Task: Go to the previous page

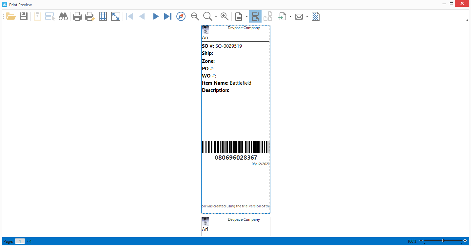Action: [142, 16]
